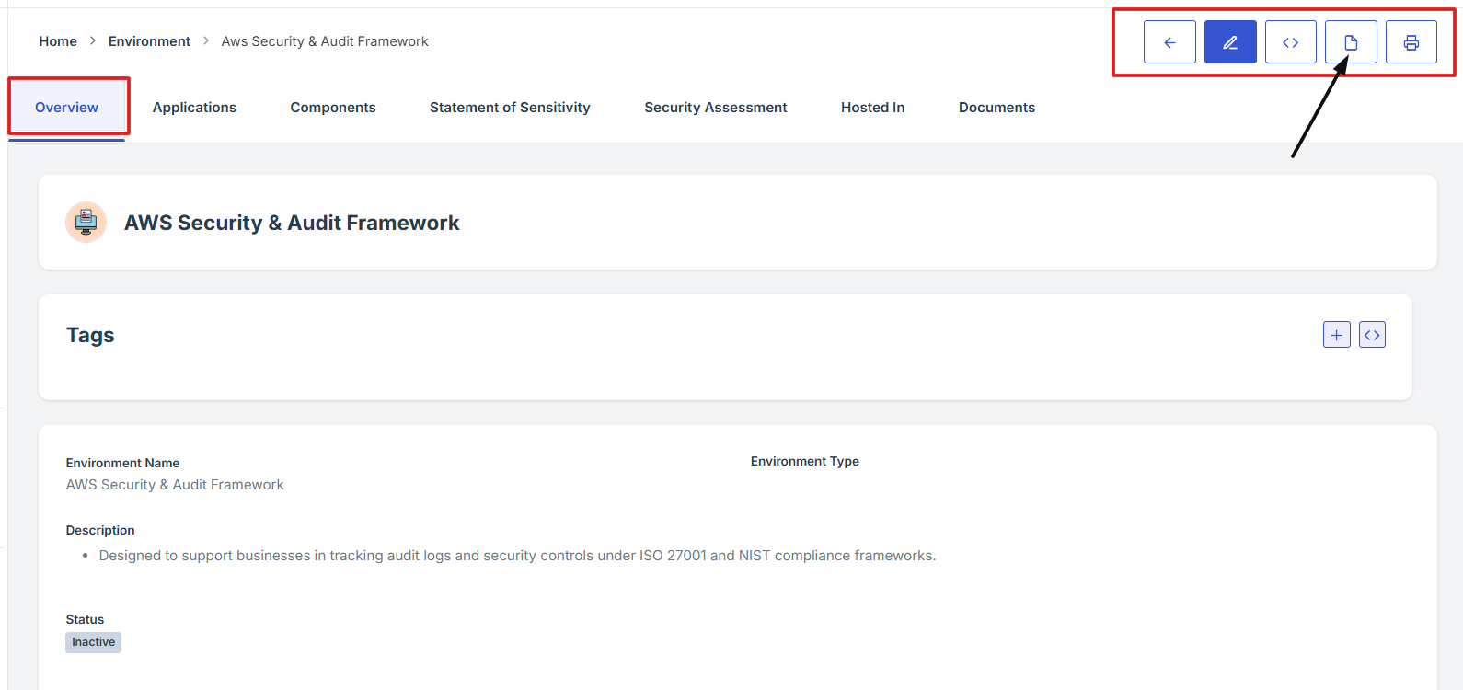
Task: Click the Aws Security & Audit Framework breadcrumb
Action: point(325,41)
